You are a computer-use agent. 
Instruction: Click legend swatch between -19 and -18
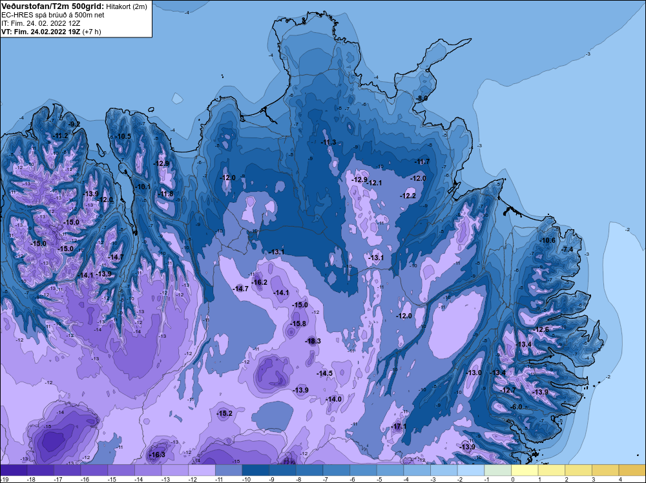(14, 470)
